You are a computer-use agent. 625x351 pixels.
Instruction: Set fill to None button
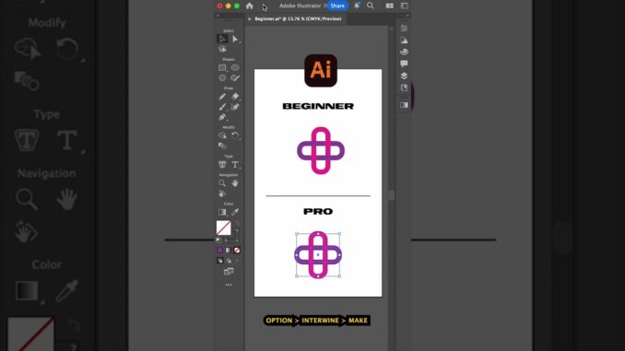[237, 251]
